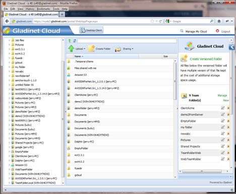236x194 pixels.
Task: Select Shared Projects (jerry-PC) in the tree
Action: (x=29, y=143)
